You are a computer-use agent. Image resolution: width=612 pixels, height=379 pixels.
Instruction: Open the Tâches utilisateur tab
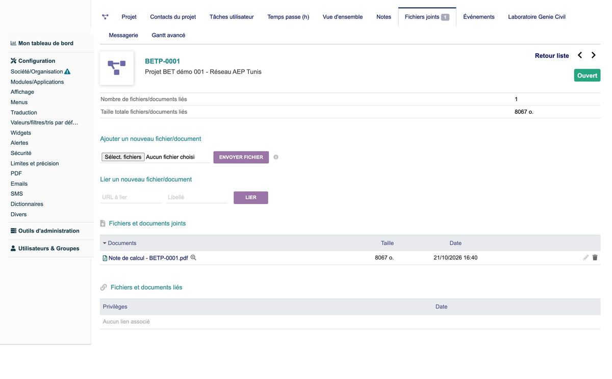(x=232, y=17)
